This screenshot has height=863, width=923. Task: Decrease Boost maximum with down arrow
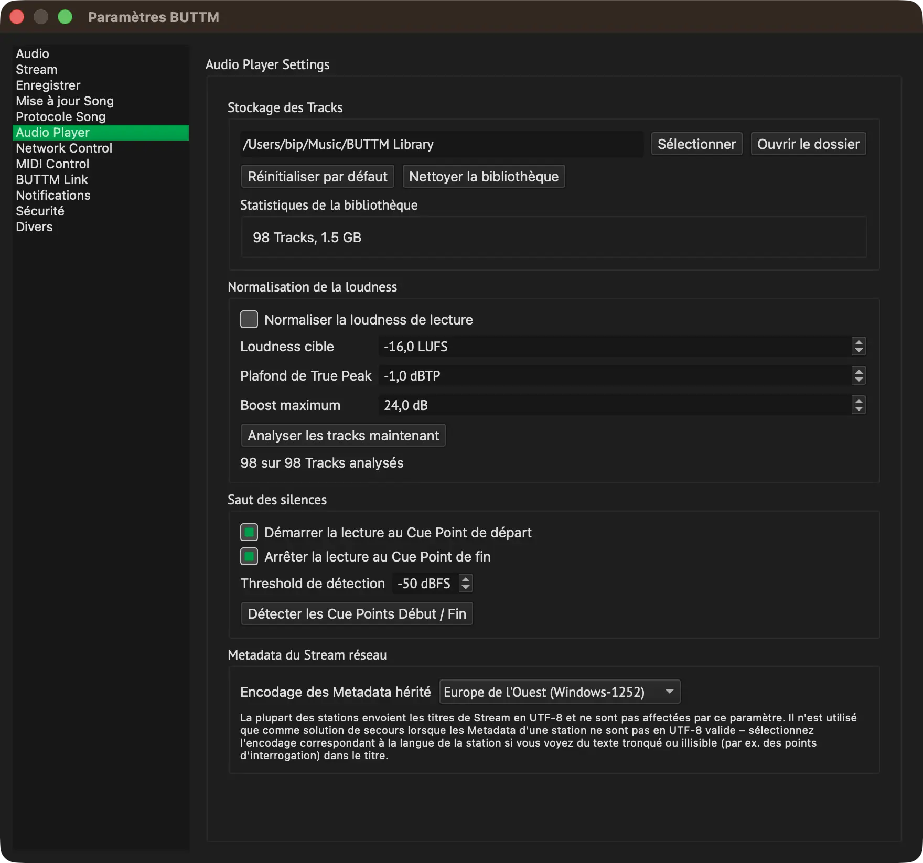point(858,410)
